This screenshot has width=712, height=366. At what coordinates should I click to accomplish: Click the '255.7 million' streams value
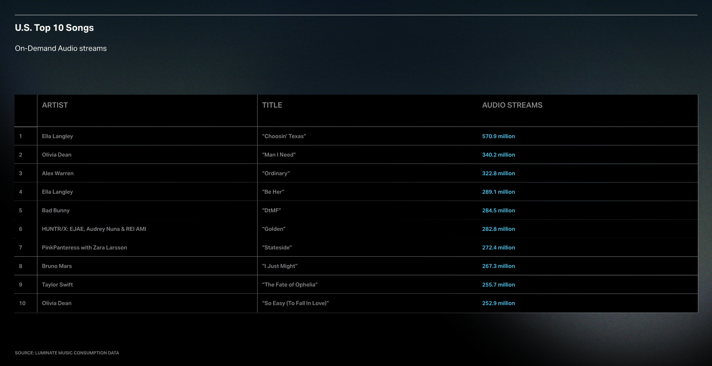tap(498, 285)
